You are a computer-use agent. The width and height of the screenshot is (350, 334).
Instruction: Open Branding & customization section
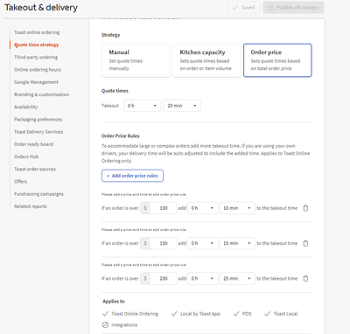[42, 94]
